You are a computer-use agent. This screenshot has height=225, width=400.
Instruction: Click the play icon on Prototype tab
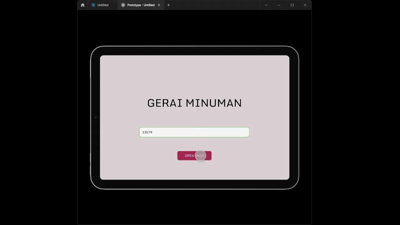[x=123, y=5]
